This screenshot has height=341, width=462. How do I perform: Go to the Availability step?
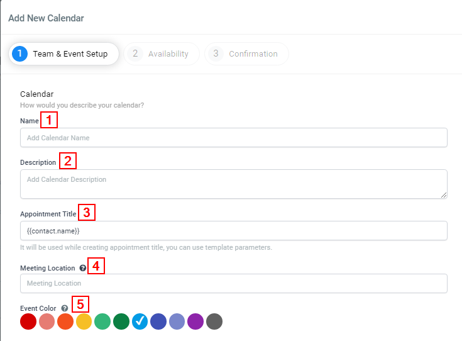162,53
